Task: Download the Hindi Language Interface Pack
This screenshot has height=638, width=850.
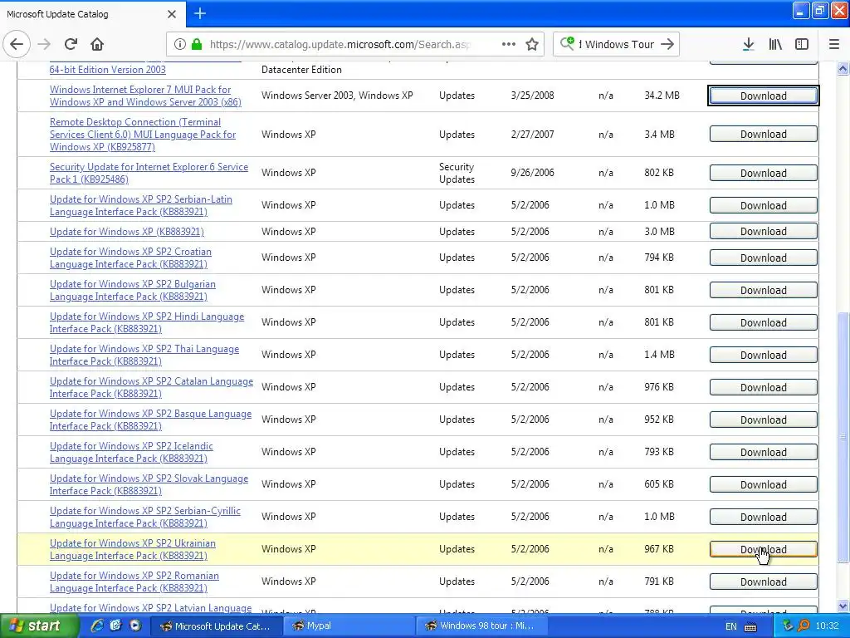Action: click(x=763, y=323)
